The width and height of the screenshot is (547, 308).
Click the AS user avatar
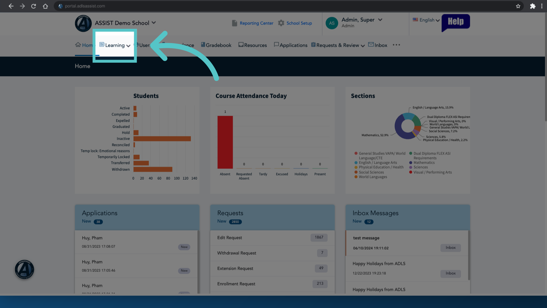(x=332, y=23)
